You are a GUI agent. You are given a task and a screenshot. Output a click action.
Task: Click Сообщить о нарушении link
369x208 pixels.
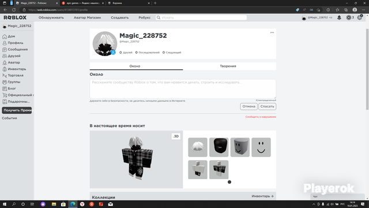[x=261, y=117]
